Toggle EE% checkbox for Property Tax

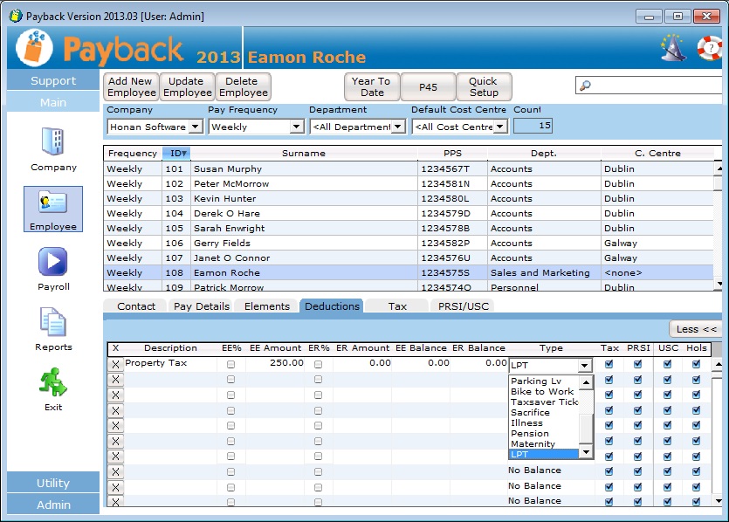pos(231,364)
